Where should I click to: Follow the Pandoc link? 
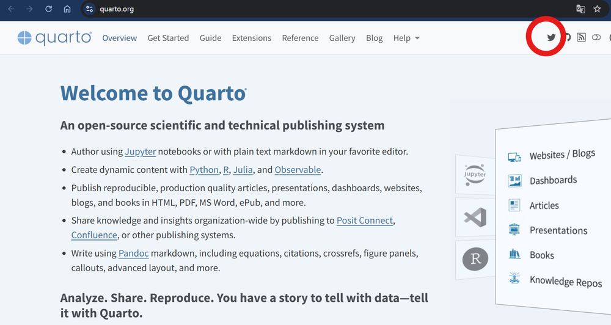point(133,254)
